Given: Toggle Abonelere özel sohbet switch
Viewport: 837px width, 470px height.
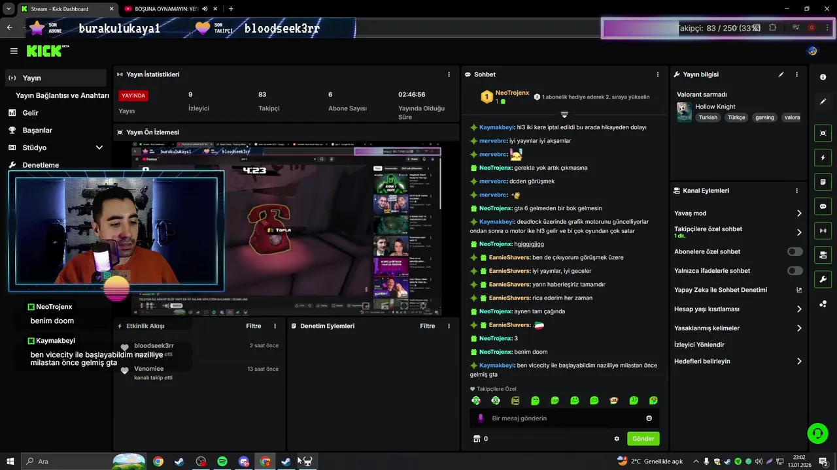Looking at the screenshot, I should pyautogui.click(x=795, y=251).
